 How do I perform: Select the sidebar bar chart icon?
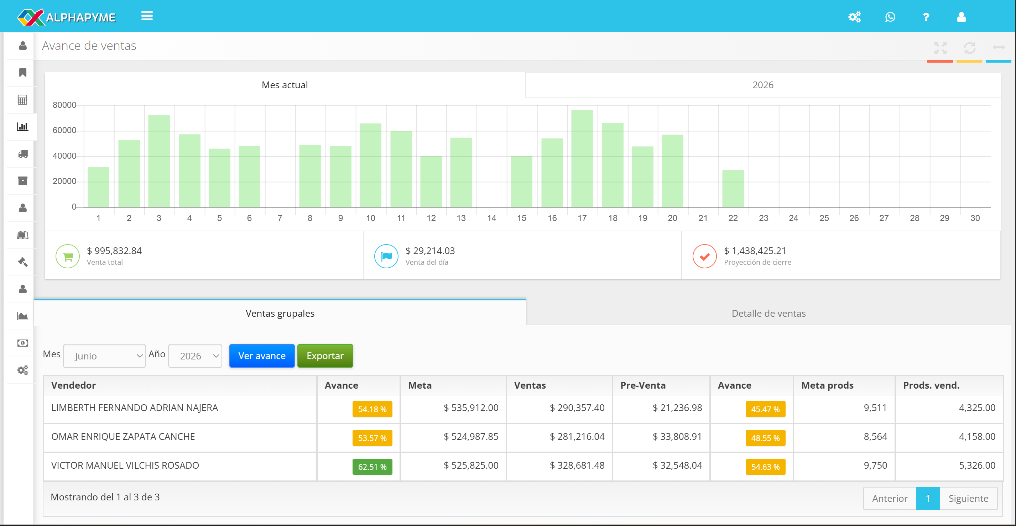(23, 127)
